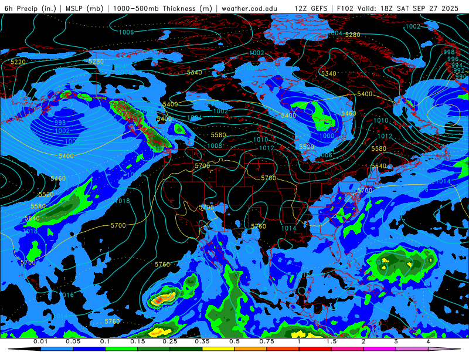This screenshot has height=352, width=469.
Task: Click the '992' pressure contour label
Action: click(x=459, y=70)
